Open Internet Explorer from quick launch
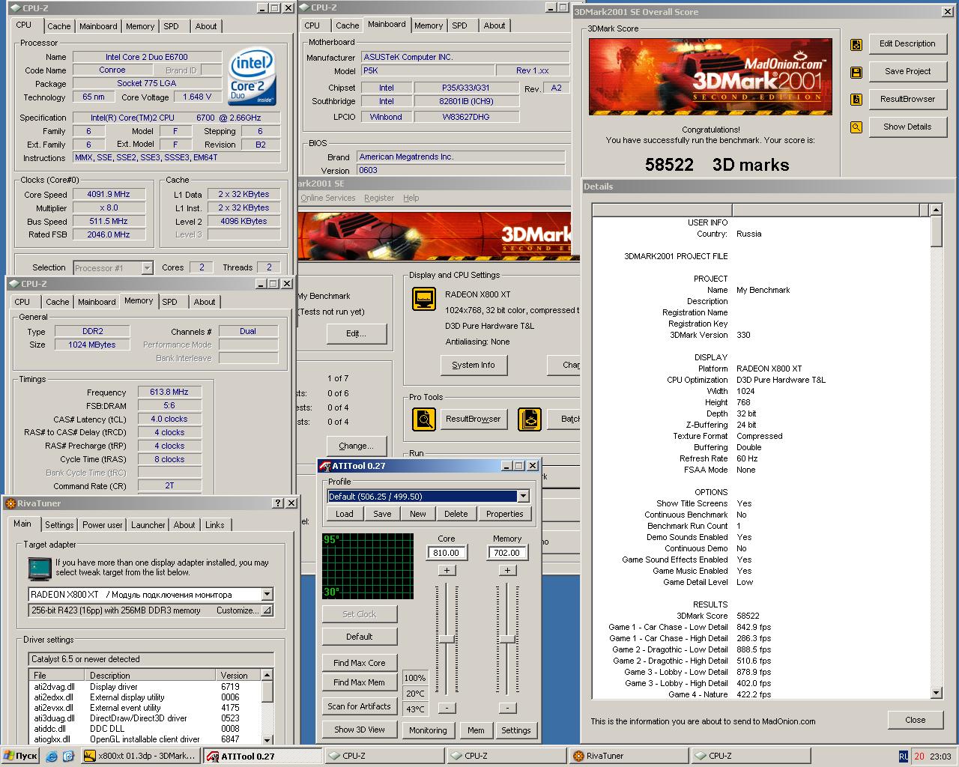The height and width of the screenshot is (767, 959). point(52,756)
